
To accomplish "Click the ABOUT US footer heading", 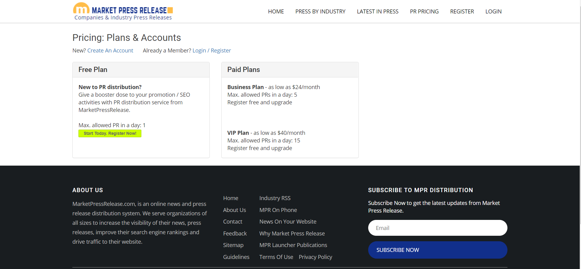I will click(88, 190).
